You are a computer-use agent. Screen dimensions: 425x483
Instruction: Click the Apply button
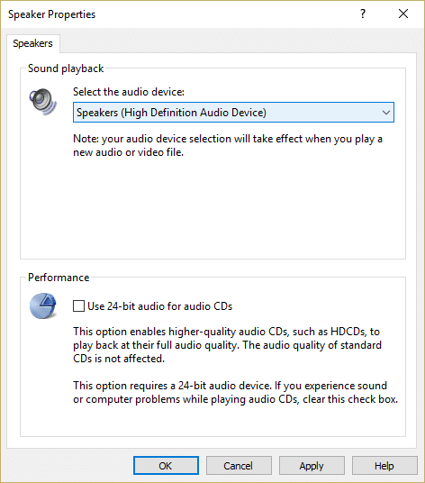point(312,466)
